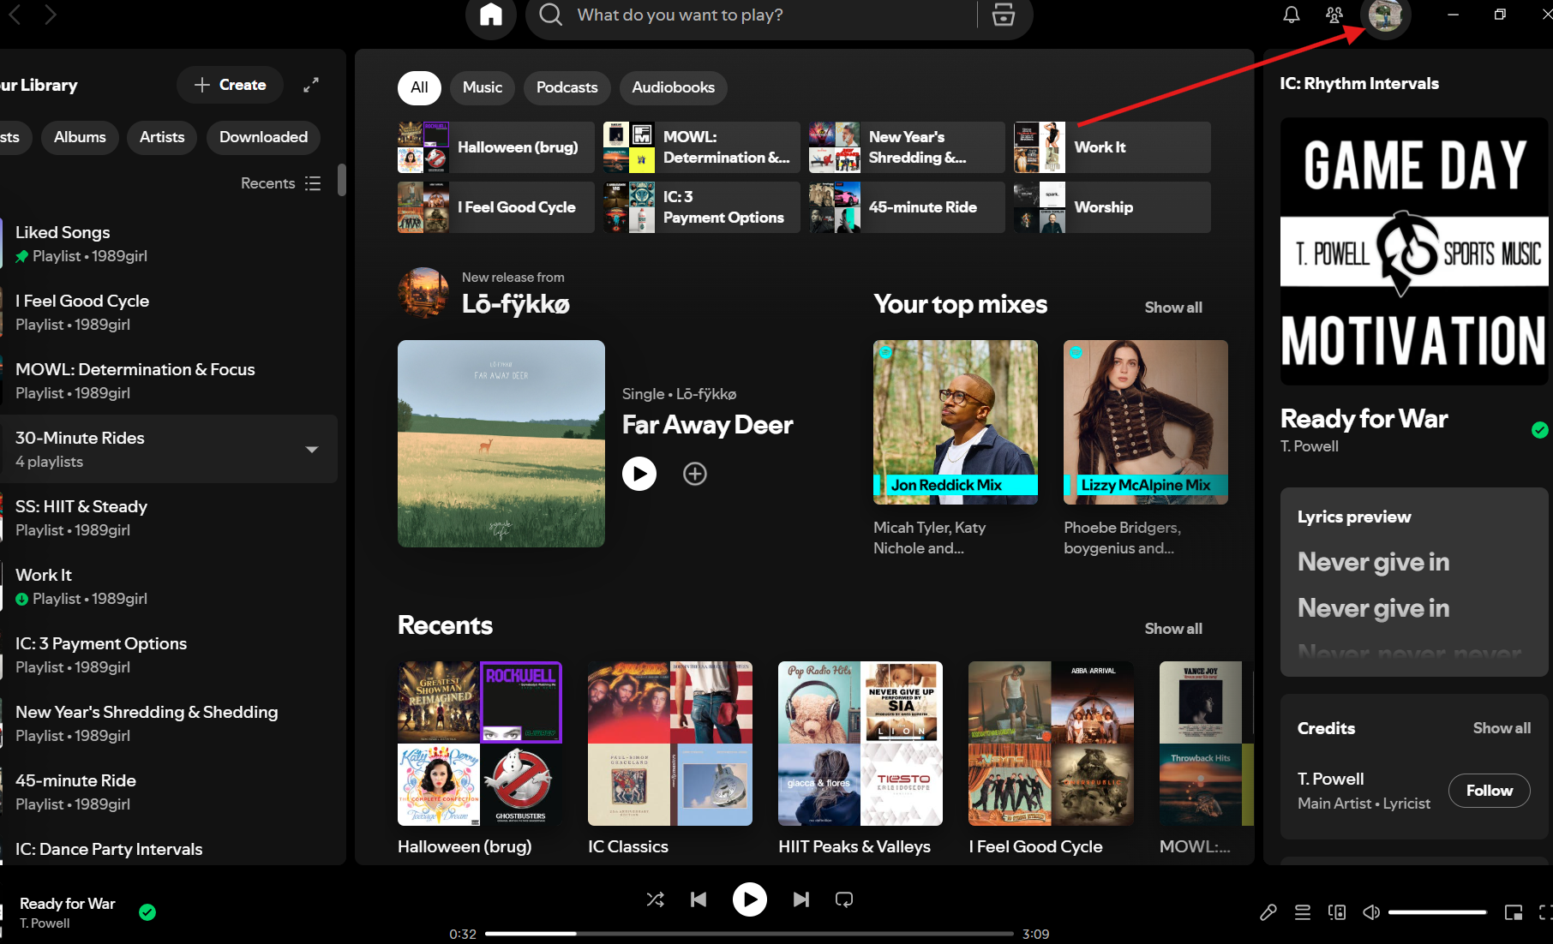Viewport: 1553px width, 944px height.
Task: Open the Browse icon in search bar
Action: tap(1004, 15)
